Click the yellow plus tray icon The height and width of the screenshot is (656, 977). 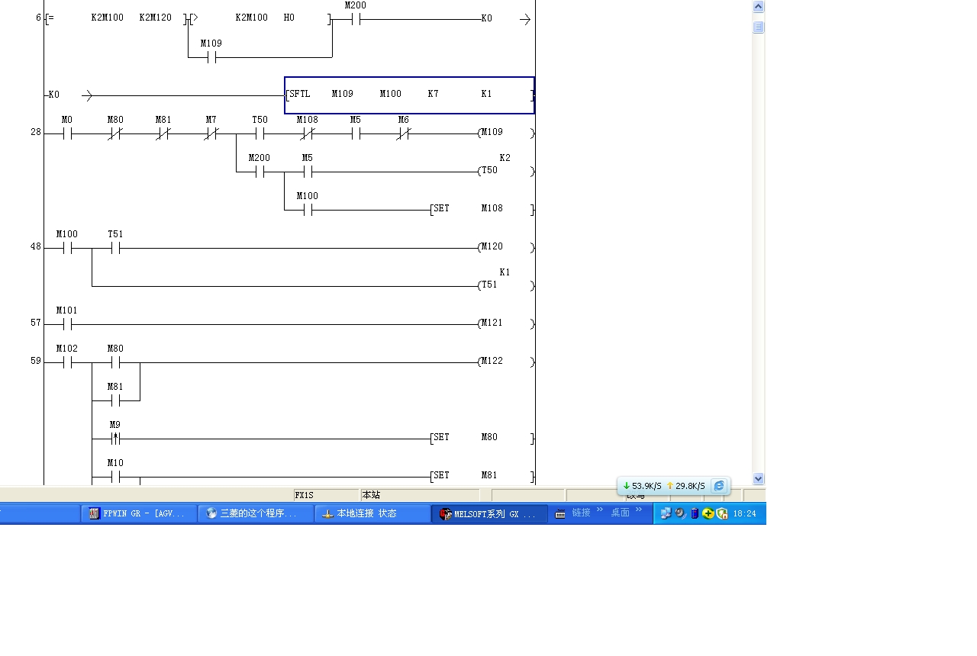coord(709,513)
